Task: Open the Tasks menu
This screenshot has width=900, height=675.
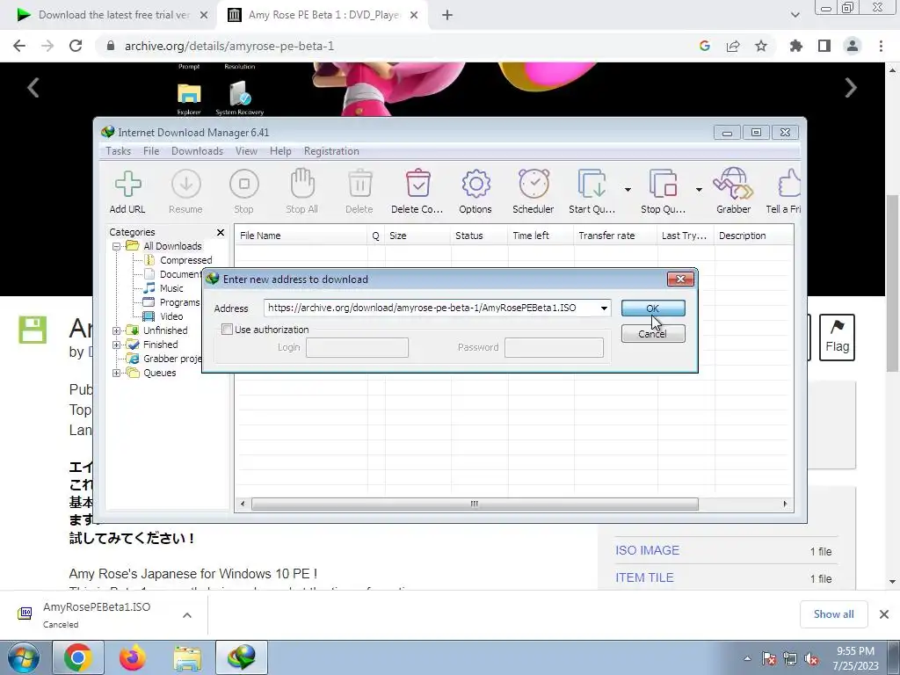Action: click(119, 151)
